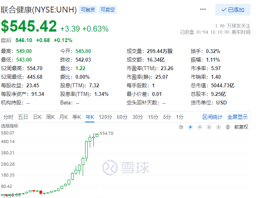263x198 pixels.
Task: Click the 已收盘 01-04 16:10:00 timestamp
Action: click(215, 32)
